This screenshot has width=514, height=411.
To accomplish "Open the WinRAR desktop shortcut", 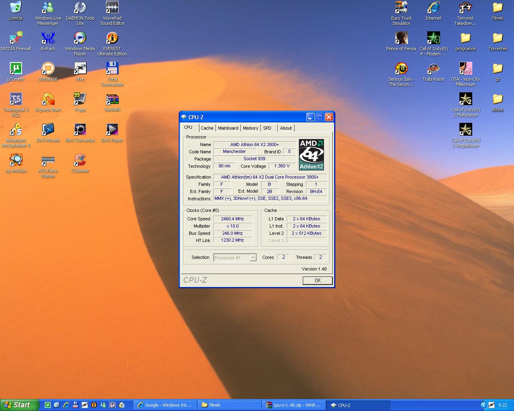I will pos(112,103).
